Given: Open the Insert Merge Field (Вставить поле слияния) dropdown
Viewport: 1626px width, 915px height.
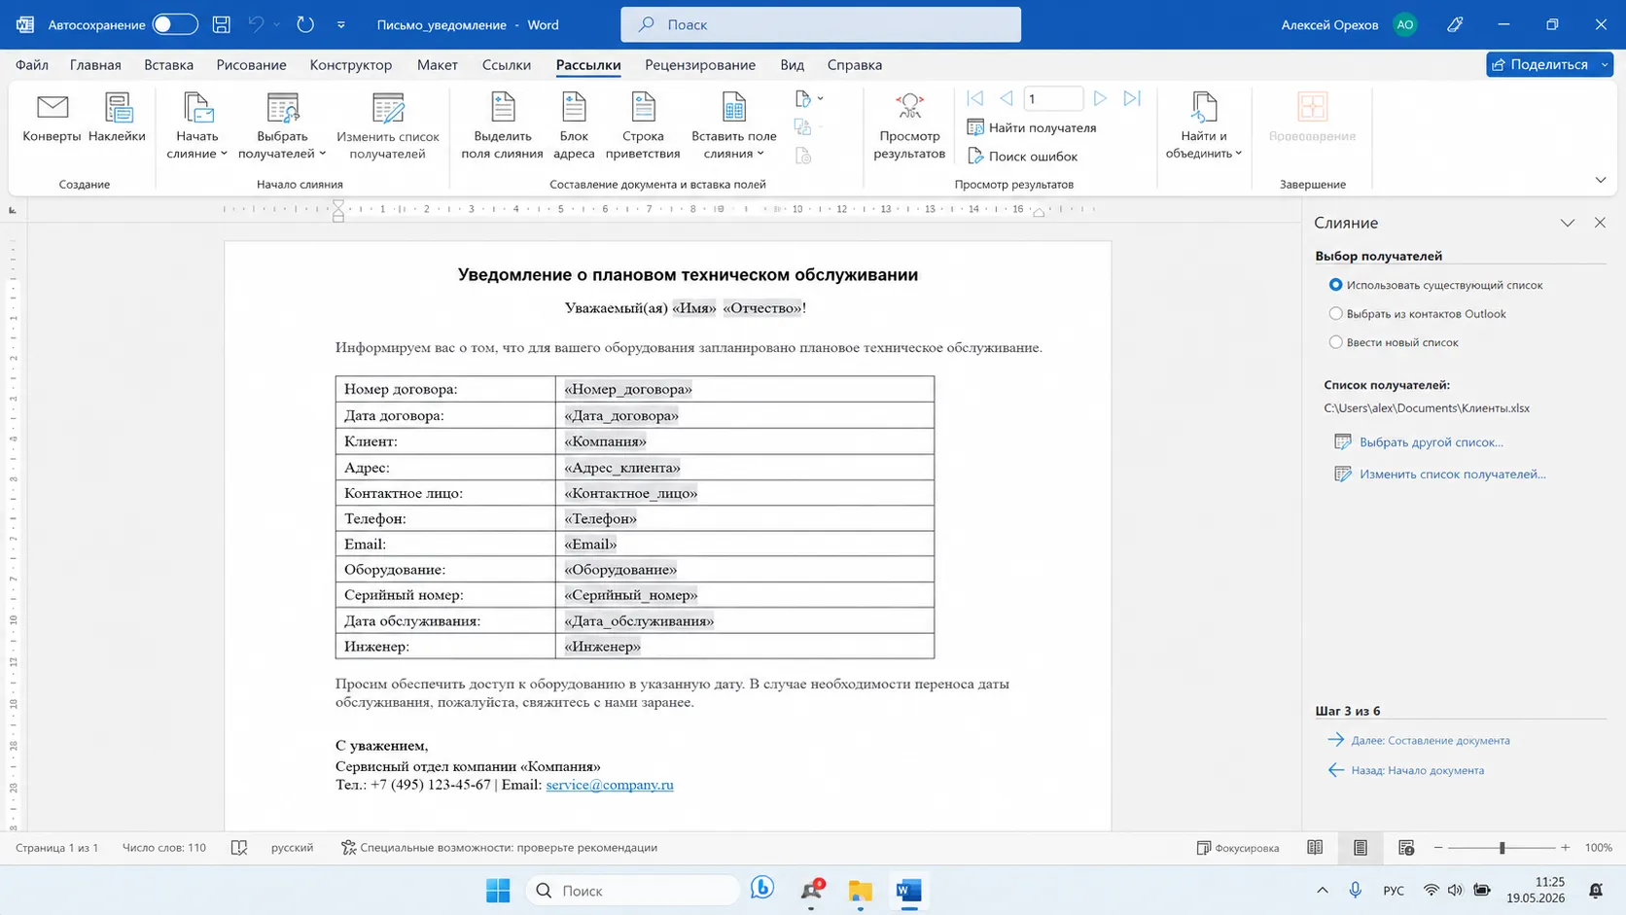Looking at the screenshot, I should click(x=734, y=126).
